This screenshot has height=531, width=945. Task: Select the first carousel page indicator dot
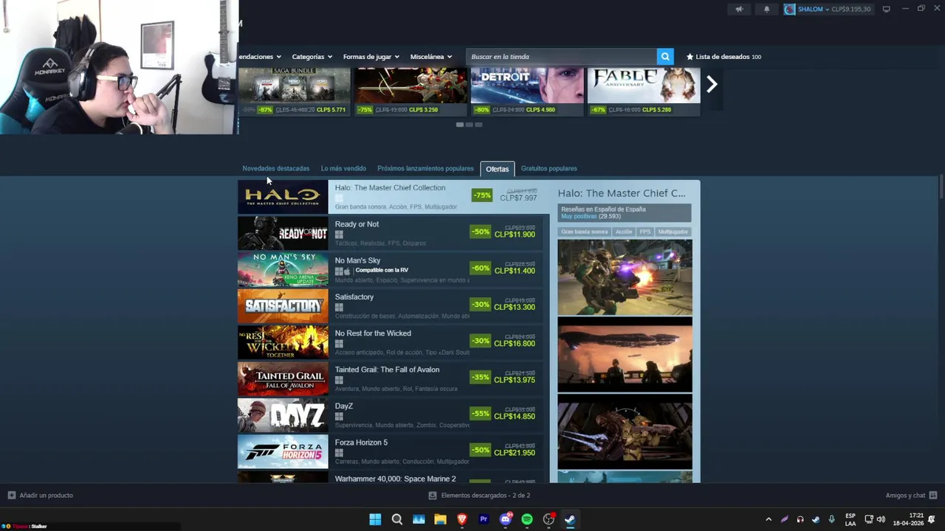tap(459, 125)
